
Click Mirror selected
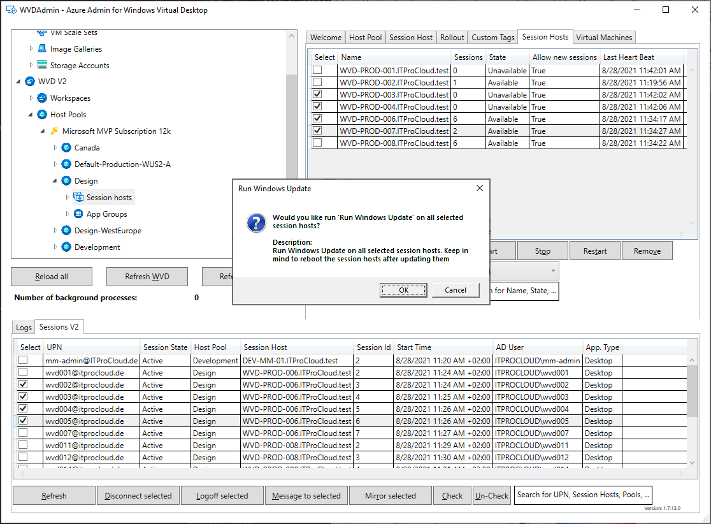click(391, 496)
